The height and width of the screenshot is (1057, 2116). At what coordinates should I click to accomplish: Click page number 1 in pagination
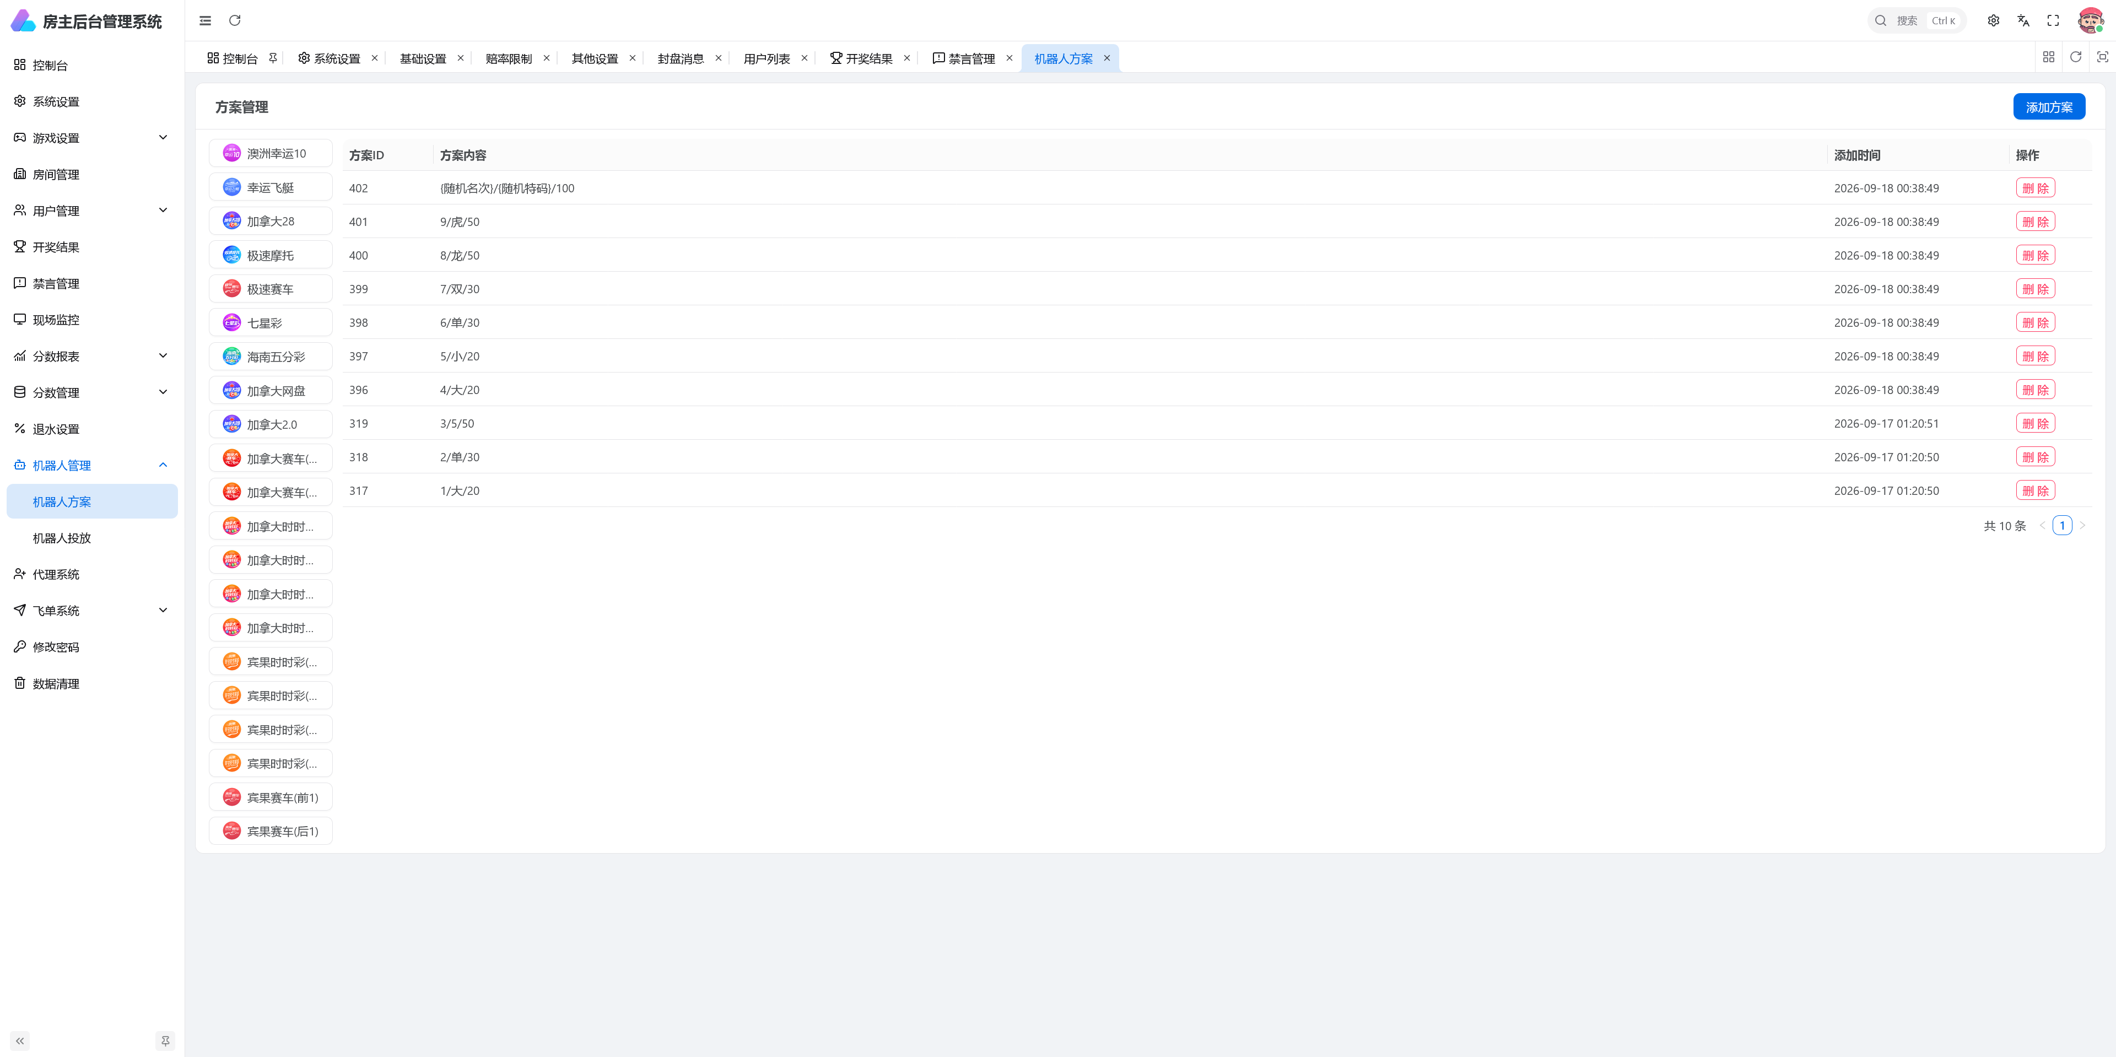click(x=2062, y=526)
